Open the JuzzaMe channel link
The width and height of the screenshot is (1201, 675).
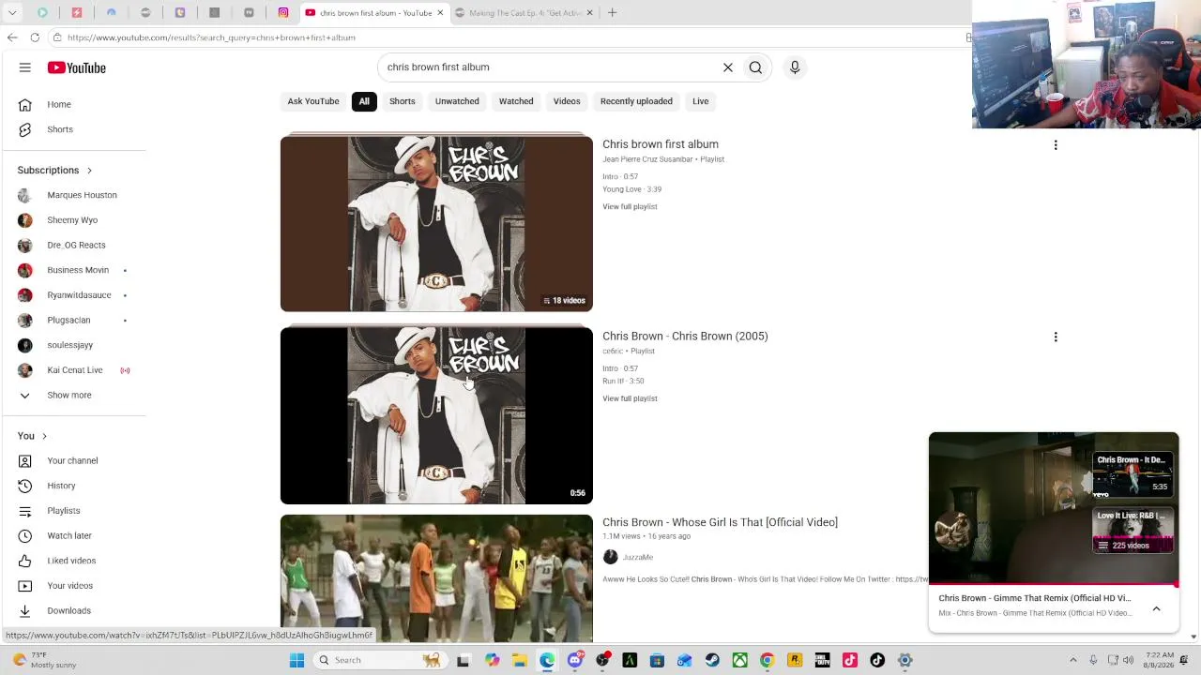(637, 557)
